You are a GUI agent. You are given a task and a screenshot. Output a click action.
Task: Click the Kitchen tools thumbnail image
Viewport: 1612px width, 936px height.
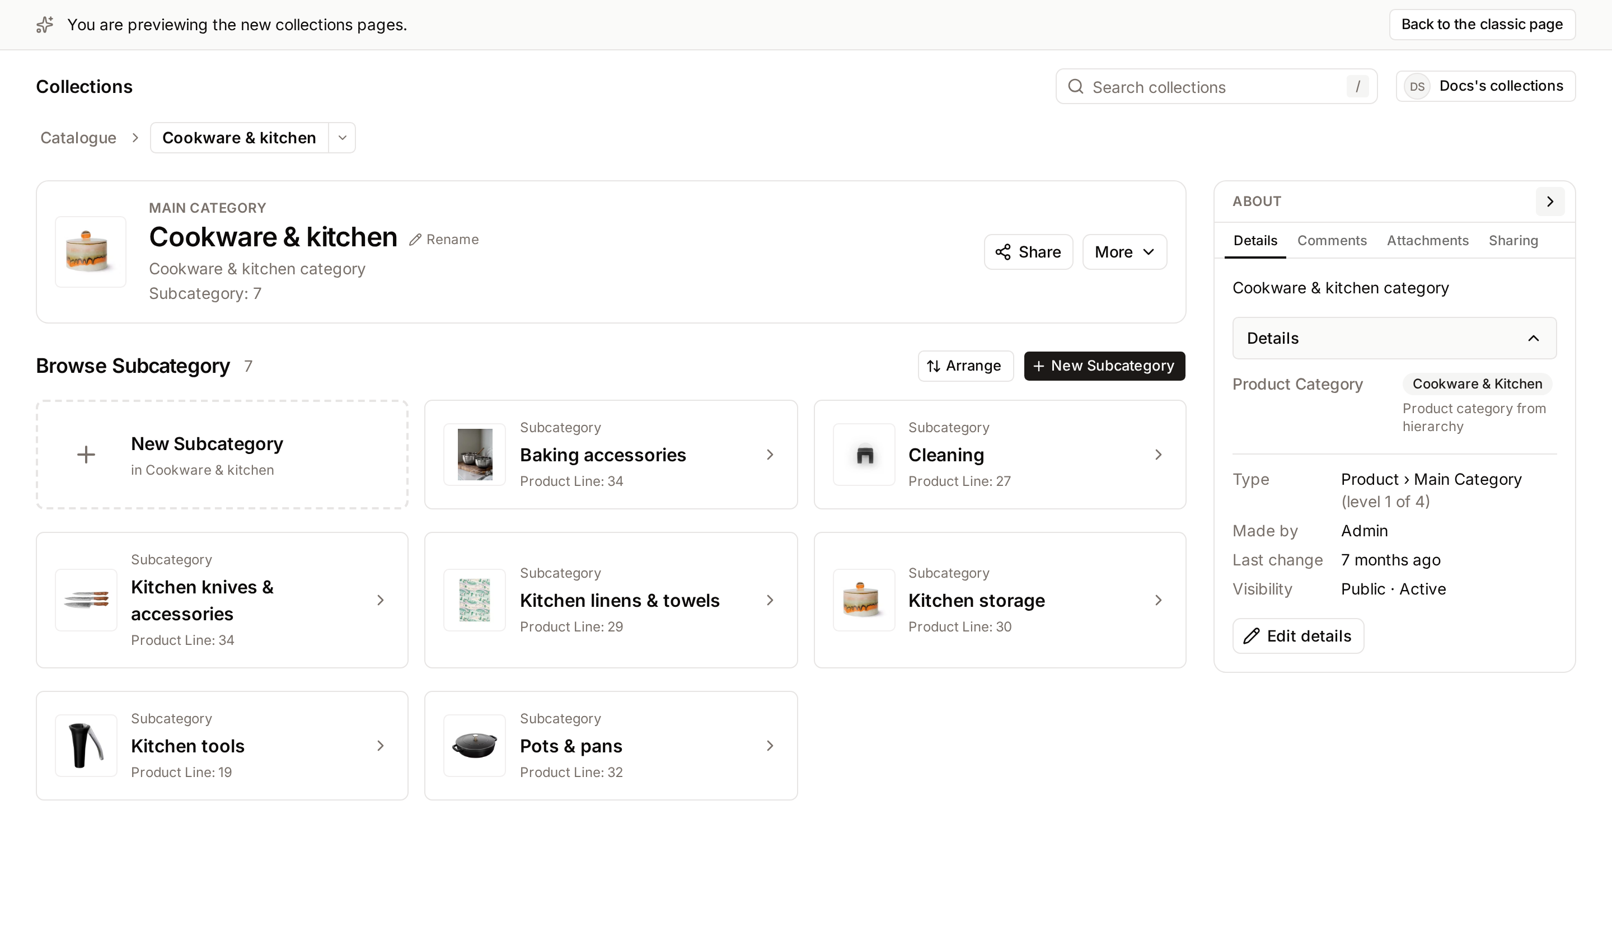click(86, 746)
